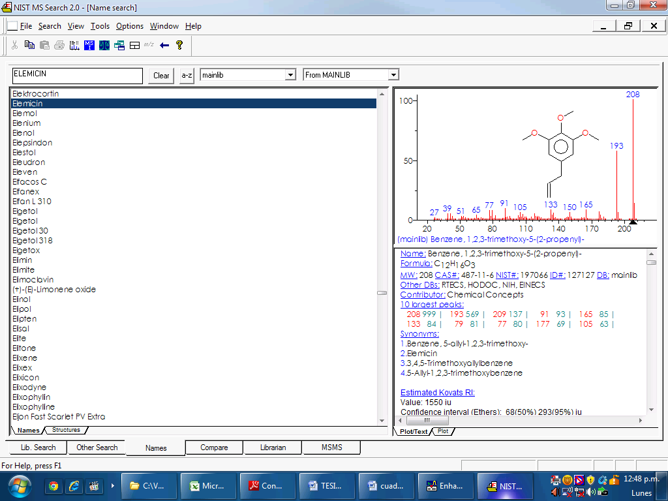668x501 pixels.
Task: Select Elixophyllin in the names list
Action: point(31,397)
